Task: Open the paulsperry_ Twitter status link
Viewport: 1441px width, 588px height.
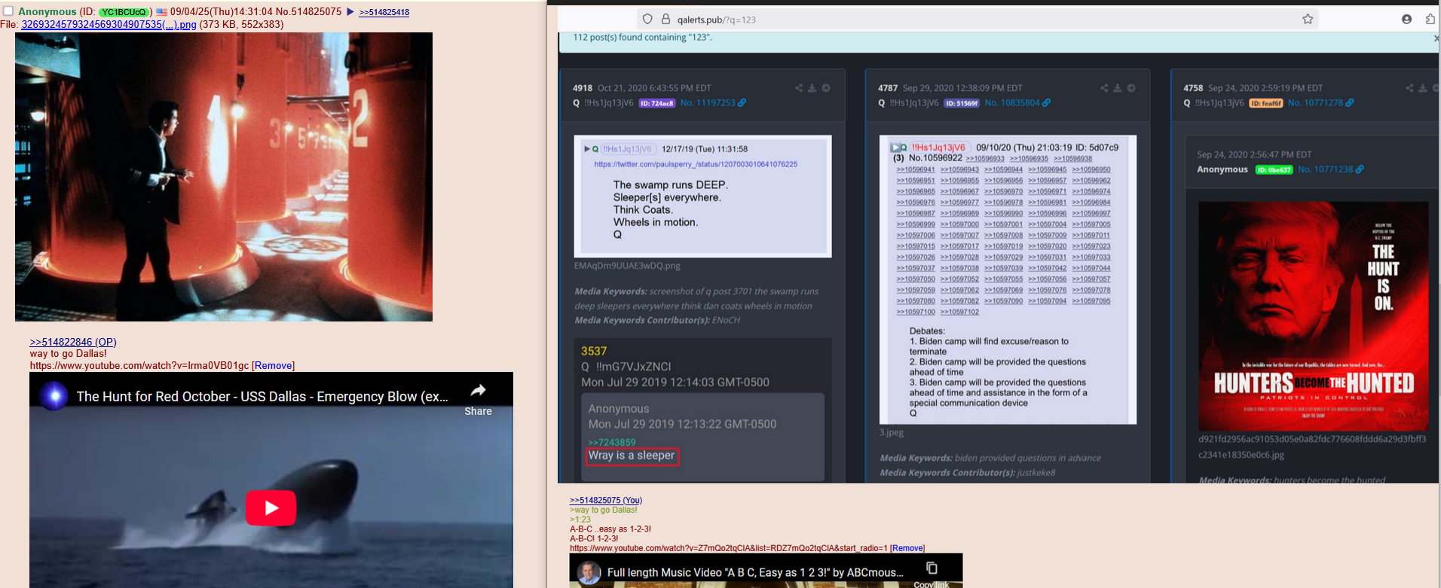Action: 696,164
